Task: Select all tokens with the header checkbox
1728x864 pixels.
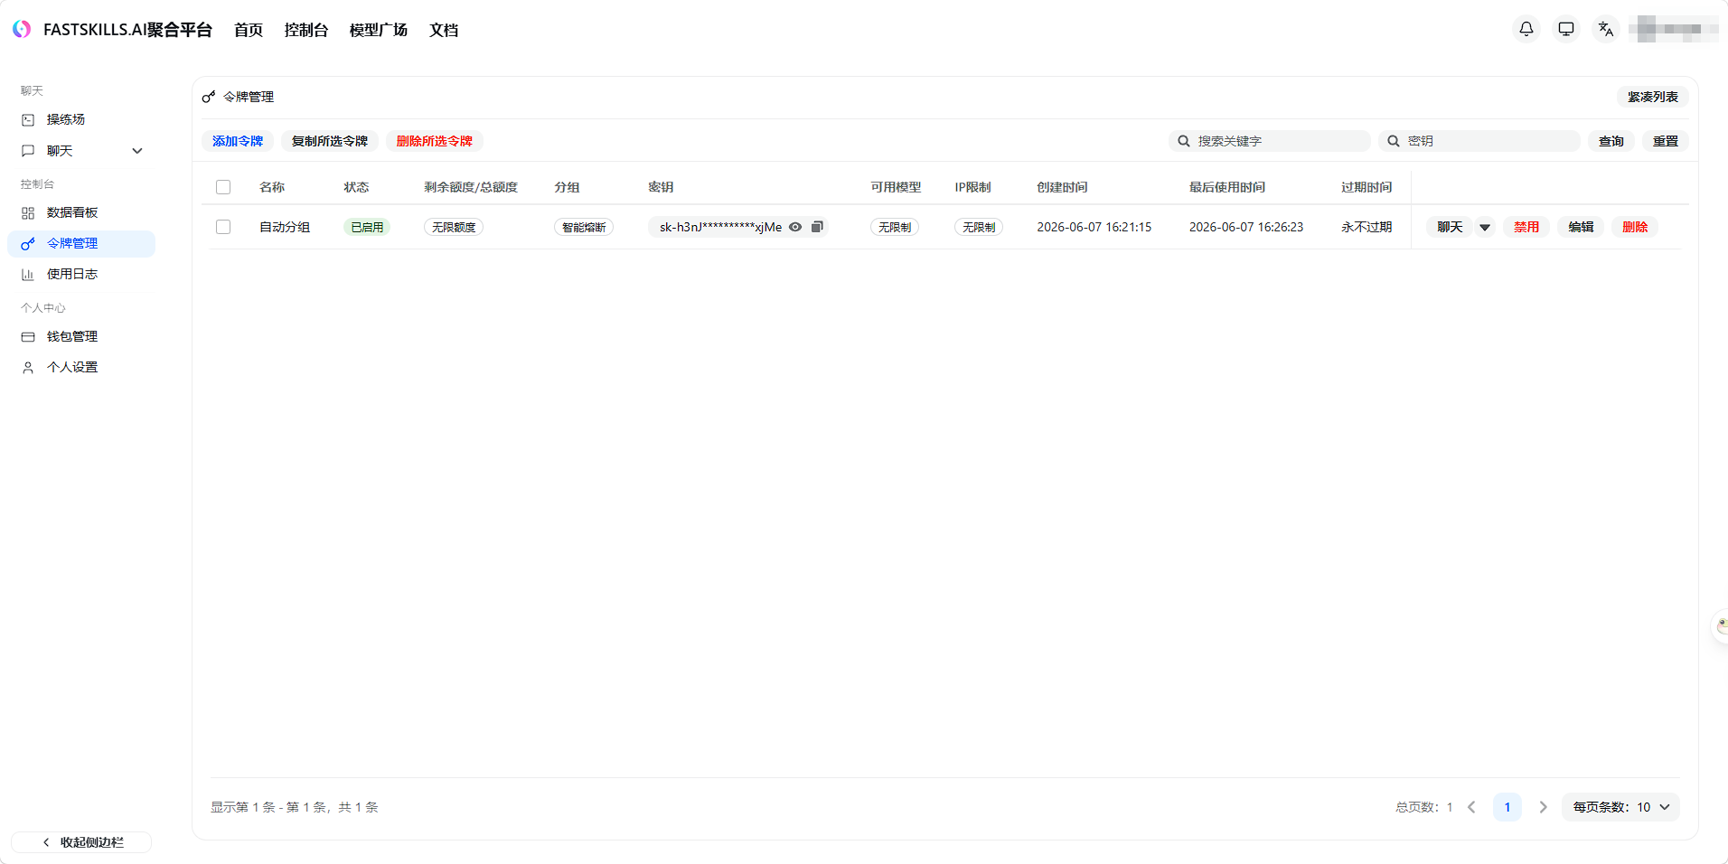Action: [223, 187]
